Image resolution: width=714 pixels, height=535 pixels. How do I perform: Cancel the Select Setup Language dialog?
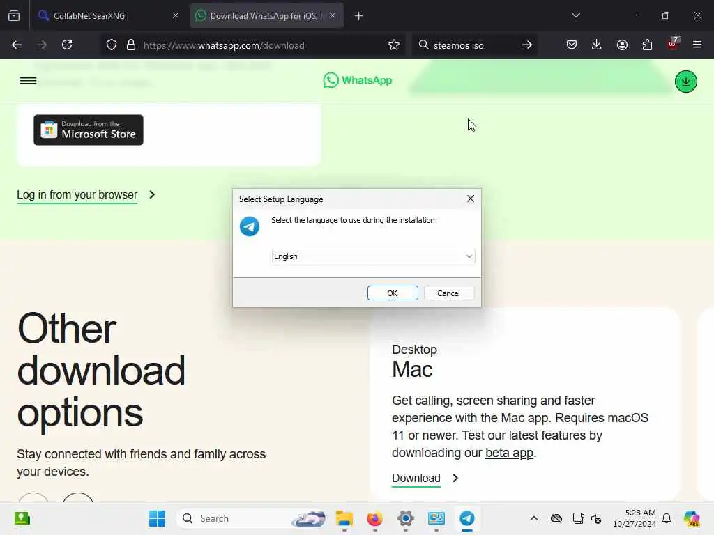[448, 293]
